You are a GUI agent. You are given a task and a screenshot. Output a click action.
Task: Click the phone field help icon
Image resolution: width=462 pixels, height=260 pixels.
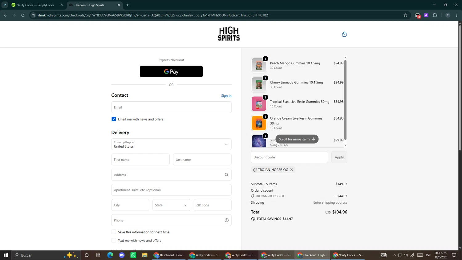227,220
